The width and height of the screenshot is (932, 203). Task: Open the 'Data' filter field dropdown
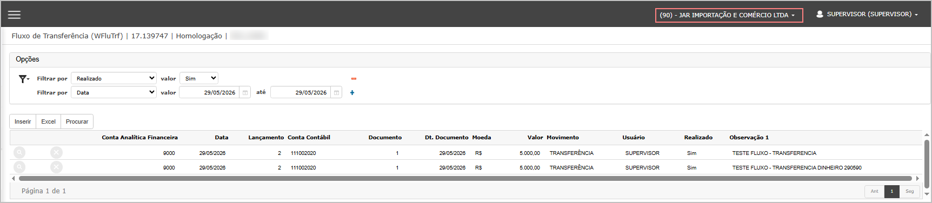114,92
